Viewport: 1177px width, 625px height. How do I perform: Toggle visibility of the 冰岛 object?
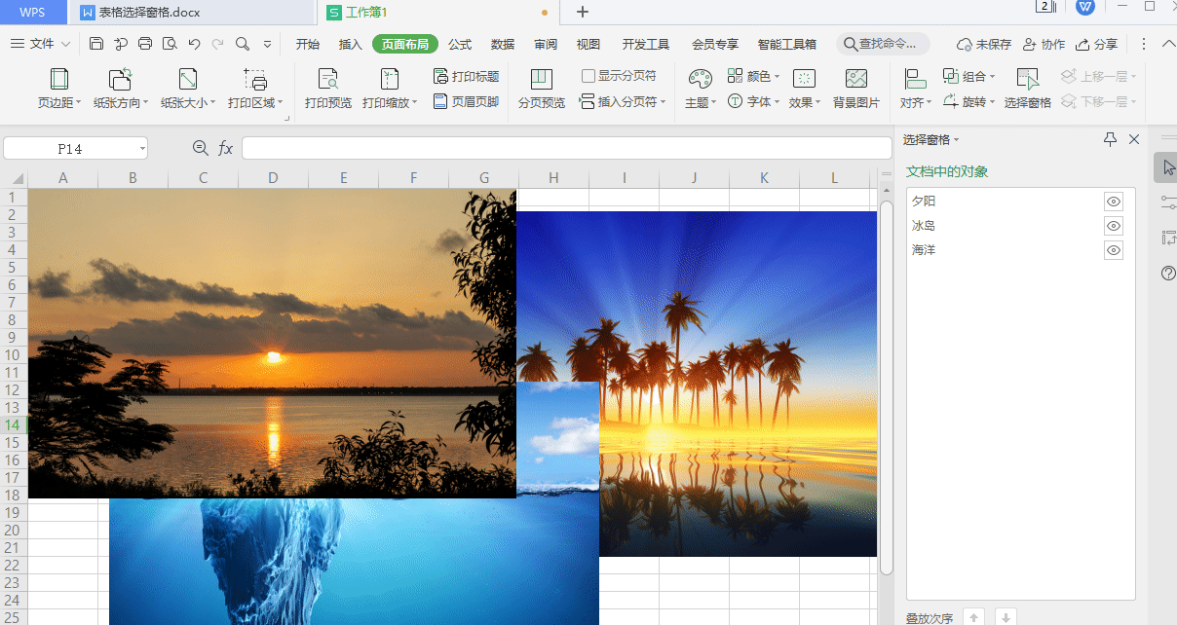[1114, 226]
